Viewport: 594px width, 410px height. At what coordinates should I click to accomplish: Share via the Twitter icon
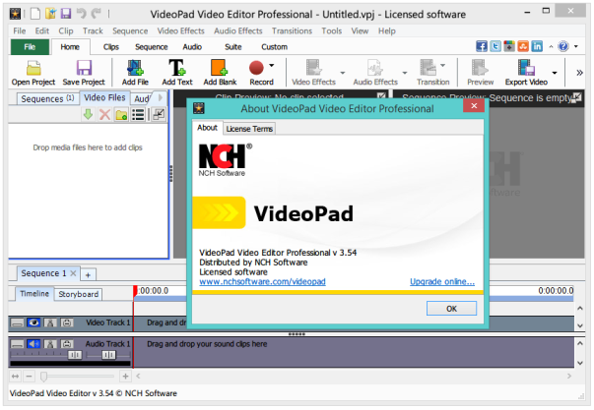[495, 46]
